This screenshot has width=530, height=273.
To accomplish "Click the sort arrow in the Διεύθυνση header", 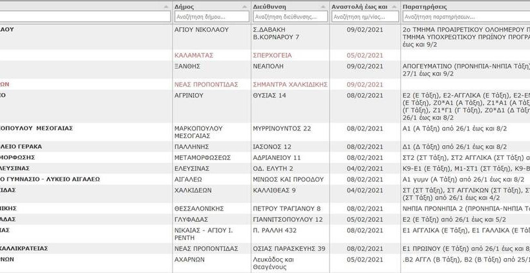I will 323,6.
